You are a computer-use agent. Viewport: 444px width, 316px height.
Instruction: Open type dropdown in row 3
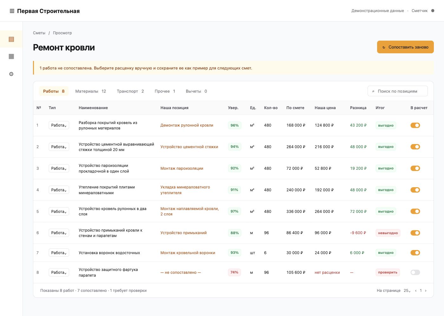[x=59, y=168]
